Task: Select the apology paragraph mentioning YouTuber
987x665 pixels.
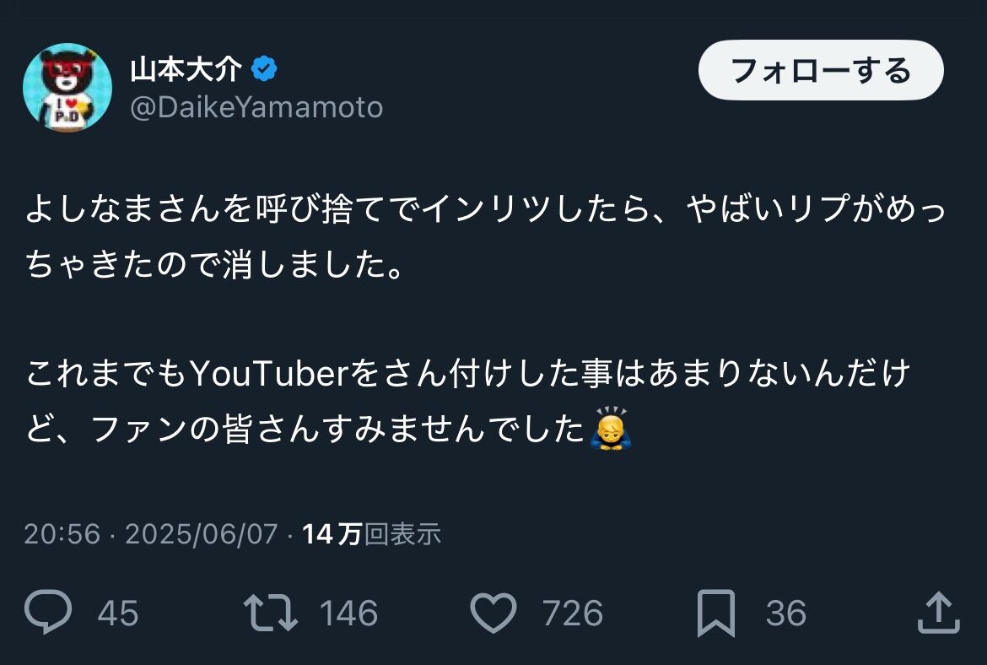Action: [x=467, y=401]
